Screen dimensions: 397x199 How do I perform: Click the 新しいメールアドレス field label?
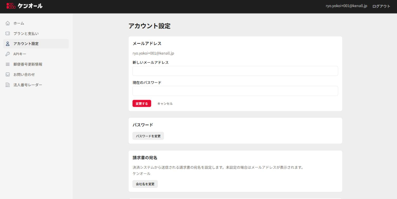coord(150,62)
